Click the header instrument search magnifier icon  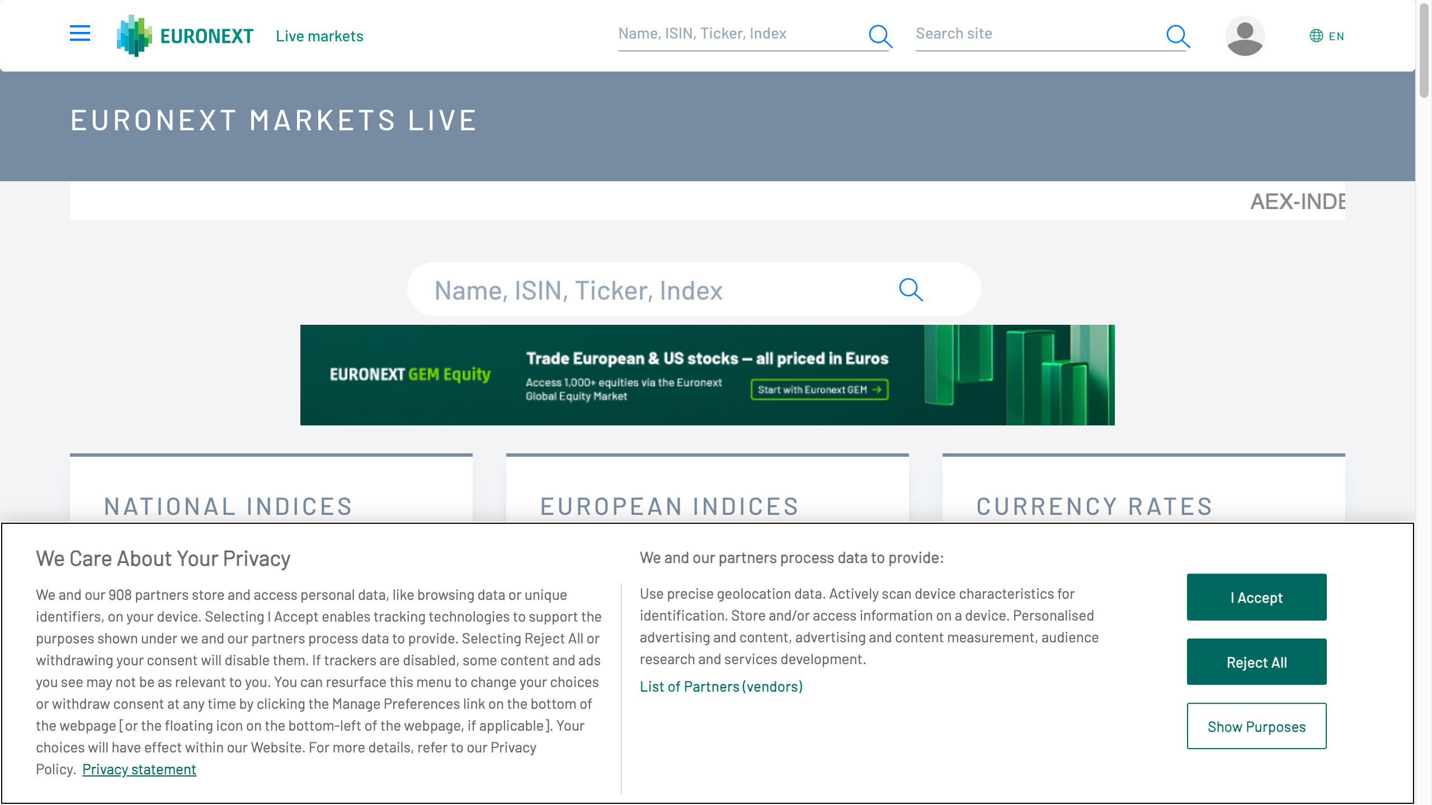tap(880, 36)
